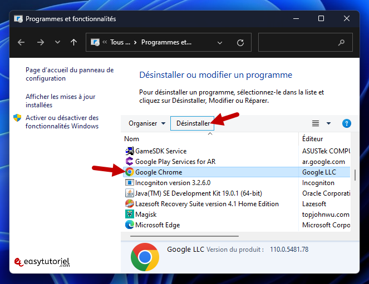Go forward with the forward arrow
The width and height of the screenshot is (369, 284).
[x=41, y=43]
